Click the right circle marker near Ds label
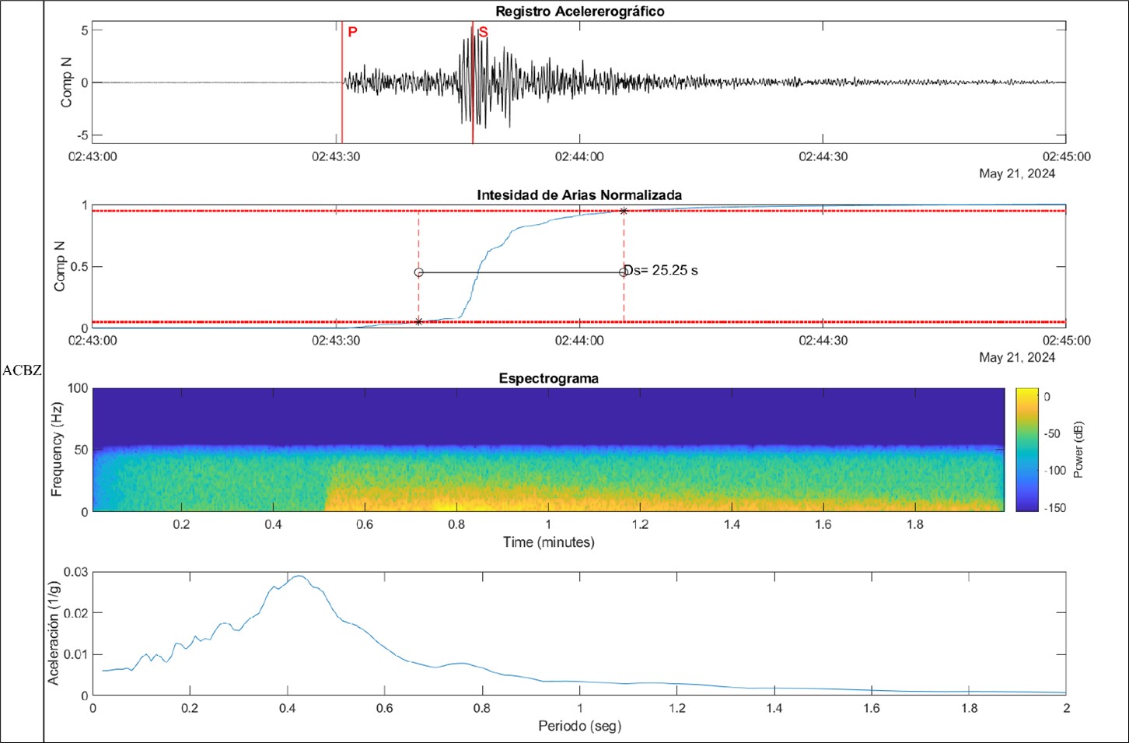 624,272
